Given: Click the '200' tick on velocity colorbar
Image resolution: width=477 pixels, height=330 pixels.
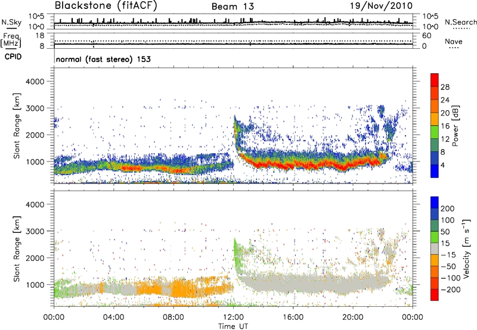Looking at the screenshot, I should point(448,208).
